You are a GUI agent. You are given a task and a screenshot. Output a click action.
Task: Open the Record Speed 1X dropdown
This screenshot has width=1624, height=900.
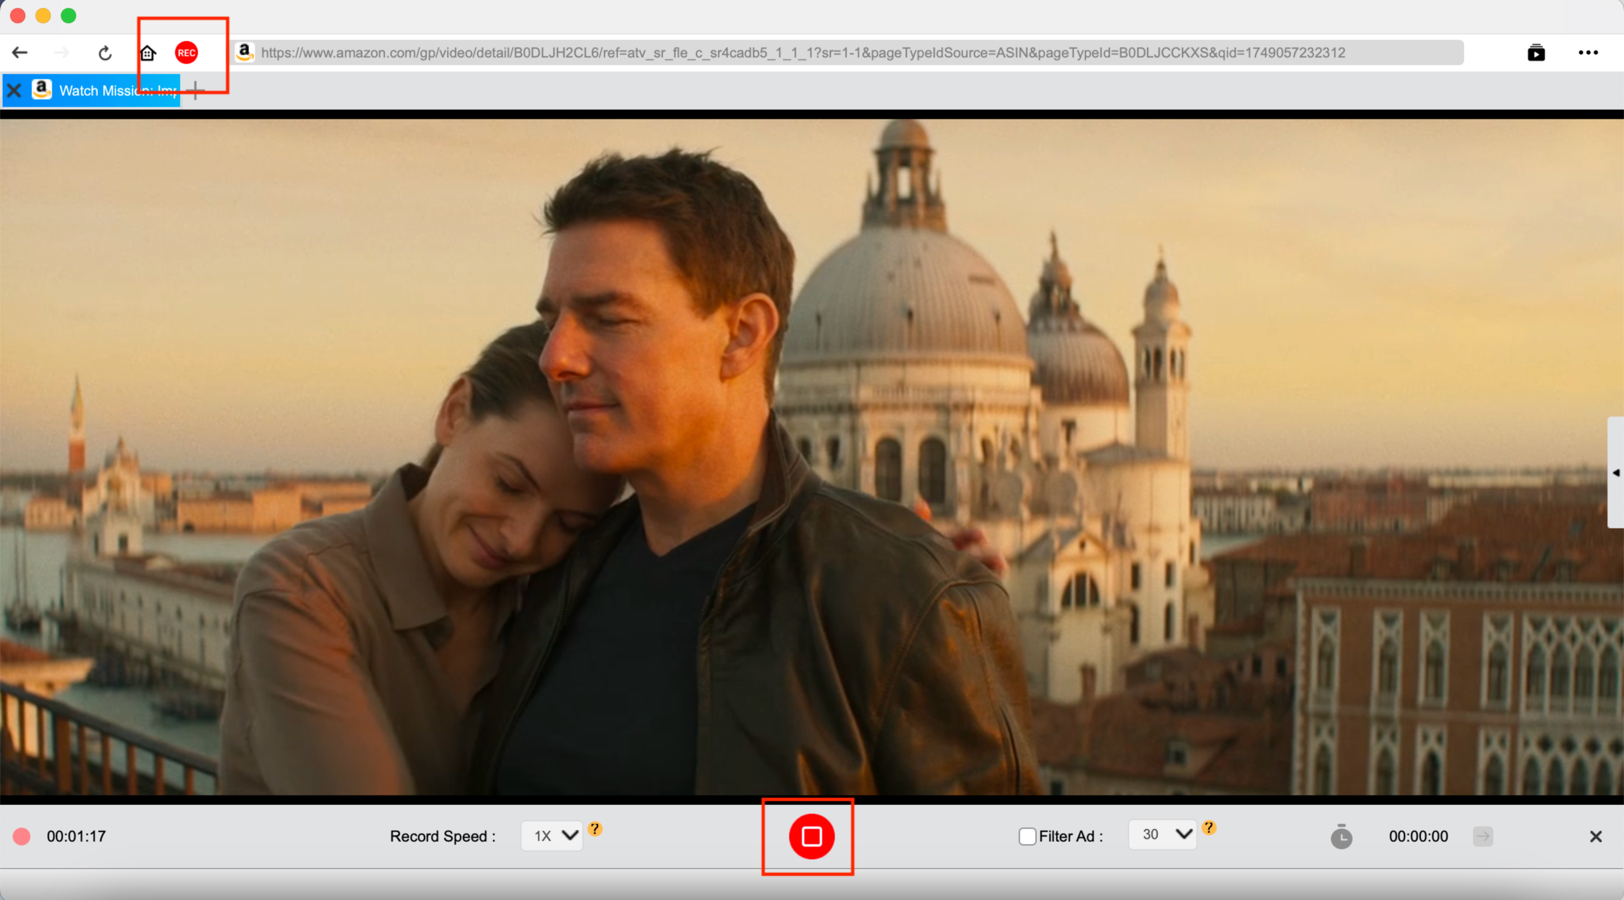pos(552,836)
